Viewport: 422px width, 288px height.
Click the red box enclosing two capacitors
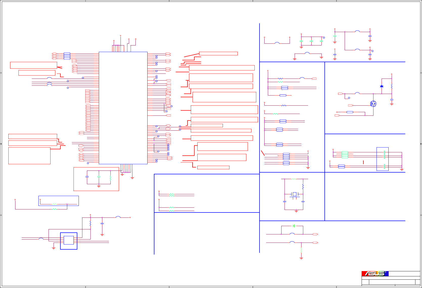point(96,179)
